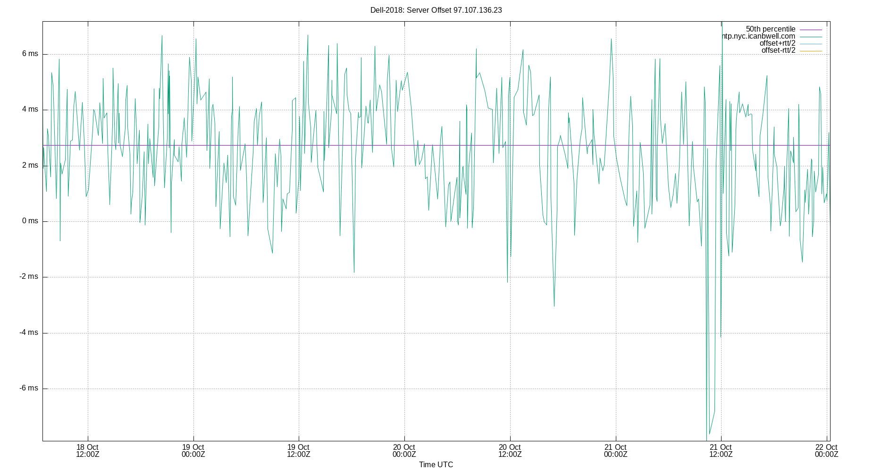Click the green ntp.nyc legend line sample
Viewport: 873px width, 471px height.
(811, 37)
